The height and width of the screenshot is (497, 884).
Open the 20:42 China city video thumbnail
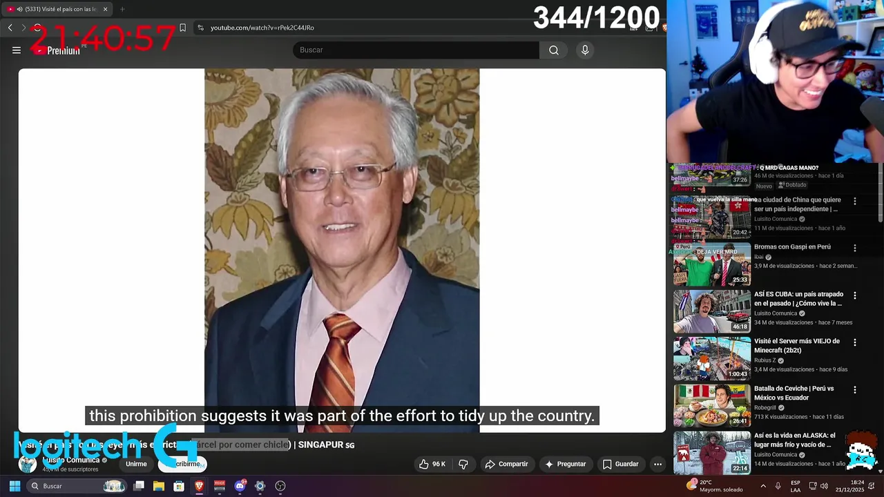pyautogui.click(x=712, y=217)
